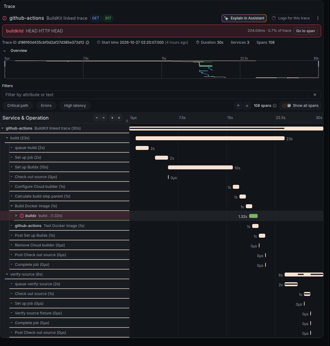Select Post Set up Buildx row
The height and width of the screenshot is (346, 330).
click(69, 235)
